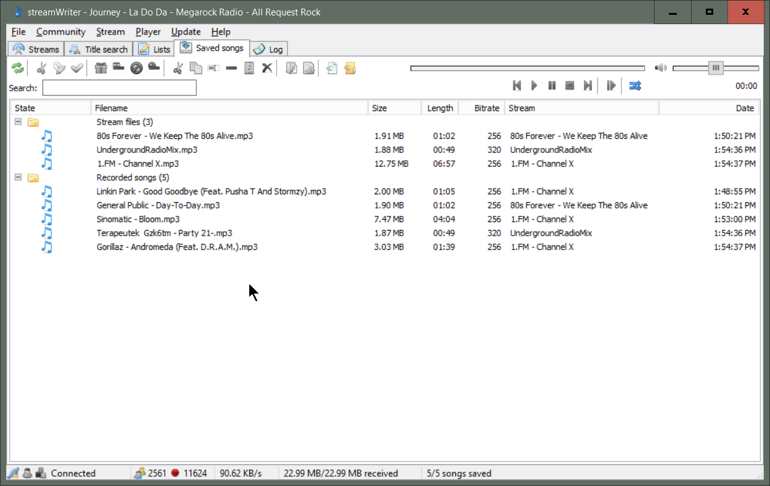Click the second scissors Cut icon

(178, 68)
